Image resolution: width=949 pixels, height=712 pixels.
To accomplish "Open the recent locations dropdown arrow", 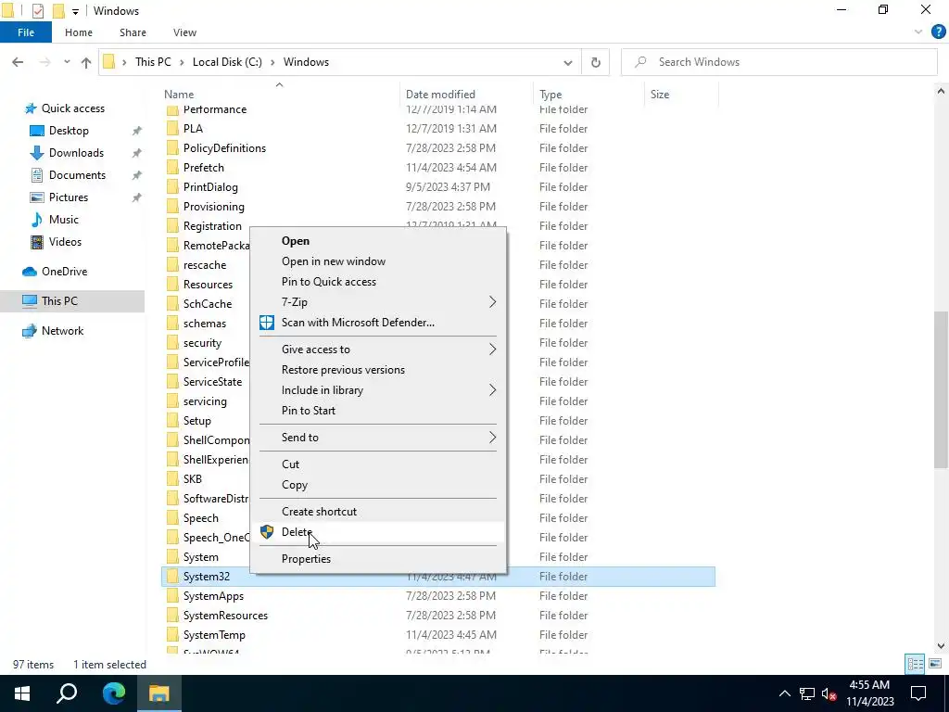I will pyautogui.click(x=67, y=62).
